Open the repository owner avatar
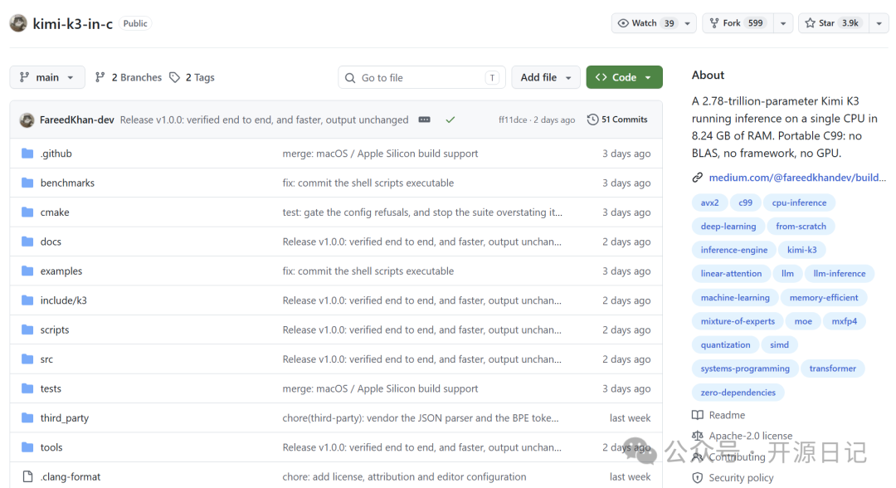 pyautogui.click(x=18, y=23)
